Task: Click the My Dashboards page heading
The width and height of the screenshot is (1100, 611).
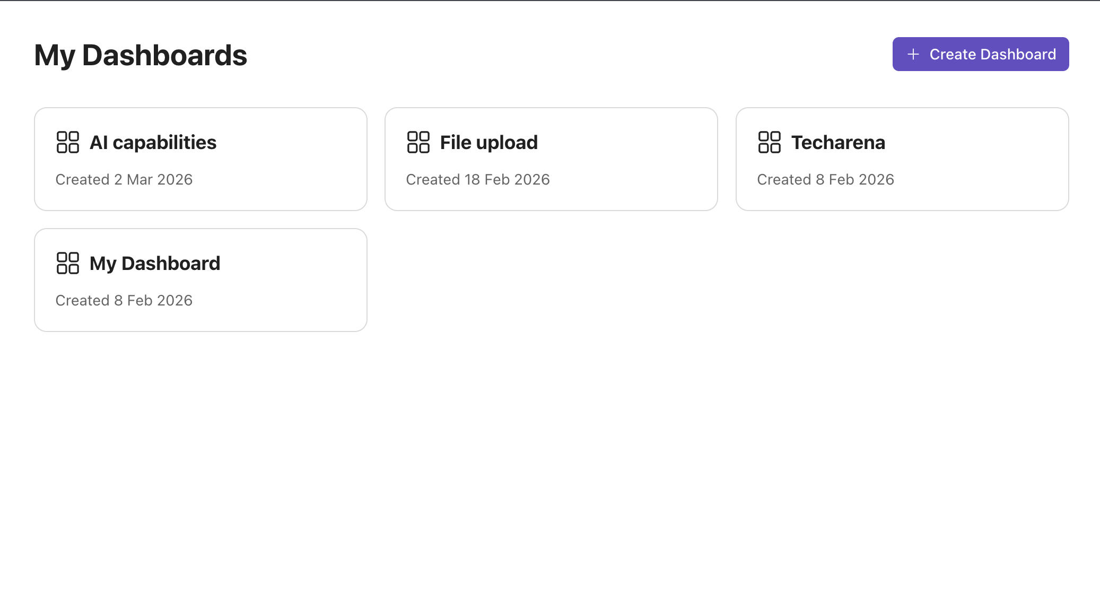Action: click(x=141, y=55)
